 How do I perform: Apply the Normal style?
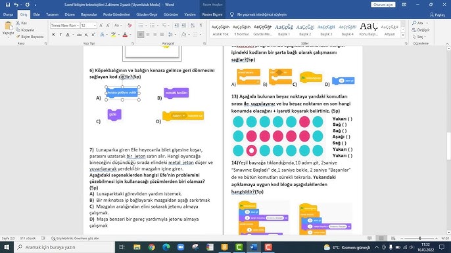click(x=241, y=29)
